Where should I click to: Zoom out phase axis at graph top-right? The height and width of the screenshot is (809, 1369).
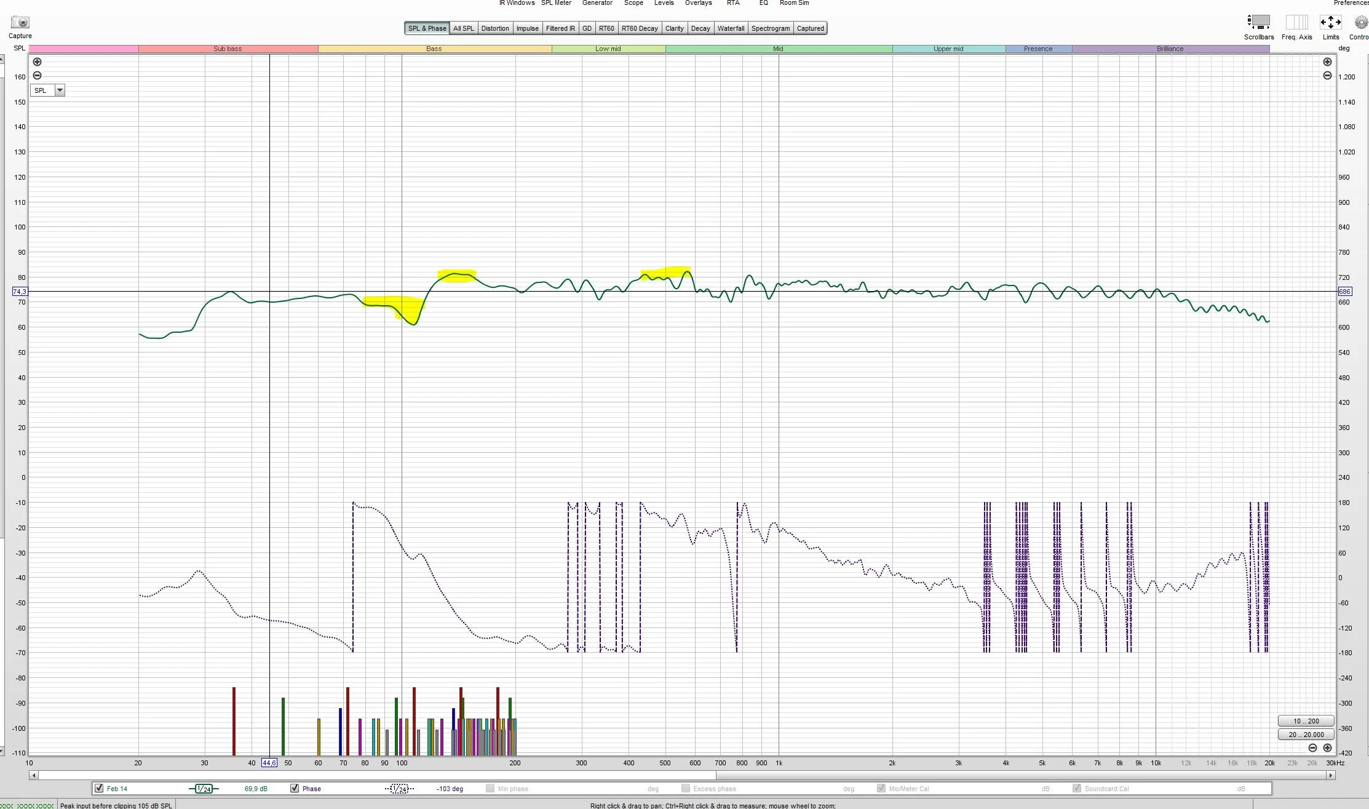(x=1327, y=76)
